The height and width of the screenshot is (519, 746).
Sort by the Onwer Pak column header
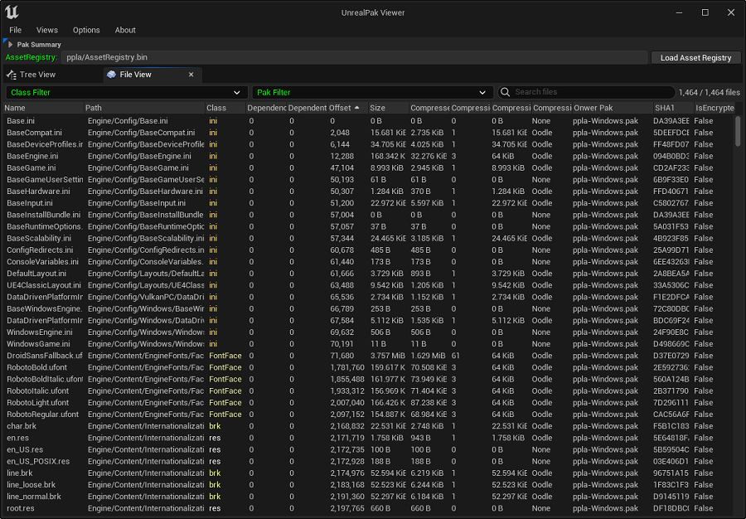pyautogui.click(x=613, y=108)
